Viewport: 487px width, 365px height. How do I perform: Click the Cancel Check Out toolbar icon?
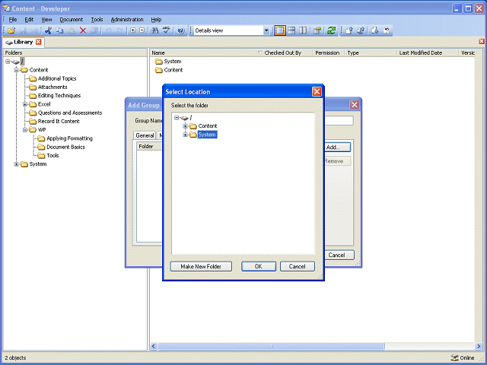coord(387,30)
